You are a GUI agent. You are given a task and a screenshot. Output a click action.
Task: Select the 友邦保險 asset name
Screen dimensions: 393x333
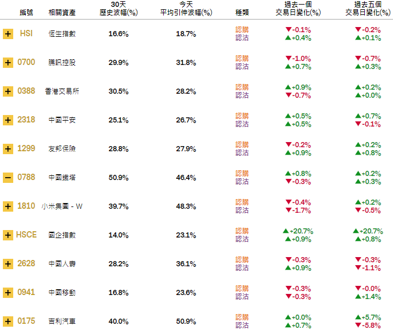62,149
